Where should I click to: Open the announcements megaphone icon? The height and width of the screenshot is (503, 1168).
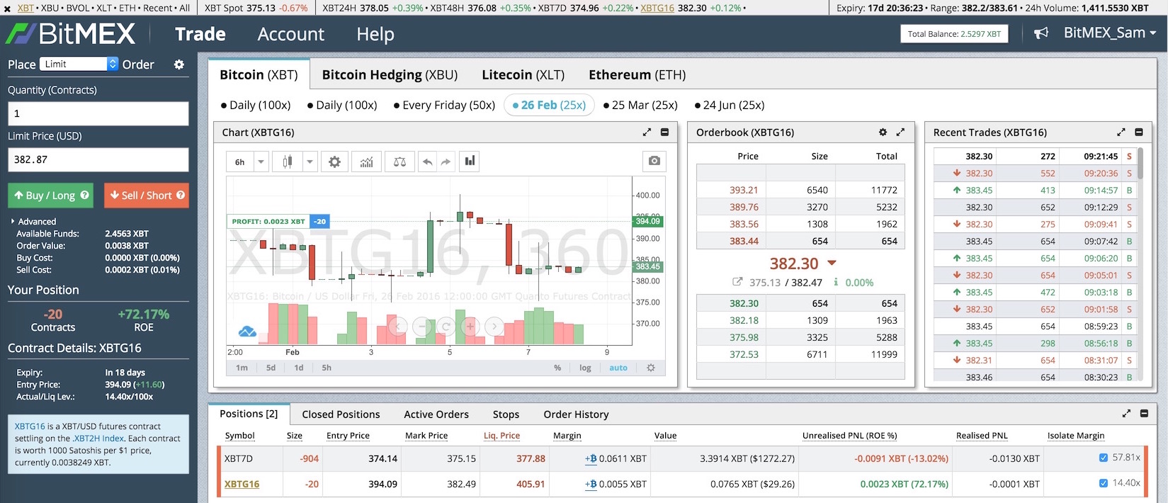click(x=1041, y=33)
